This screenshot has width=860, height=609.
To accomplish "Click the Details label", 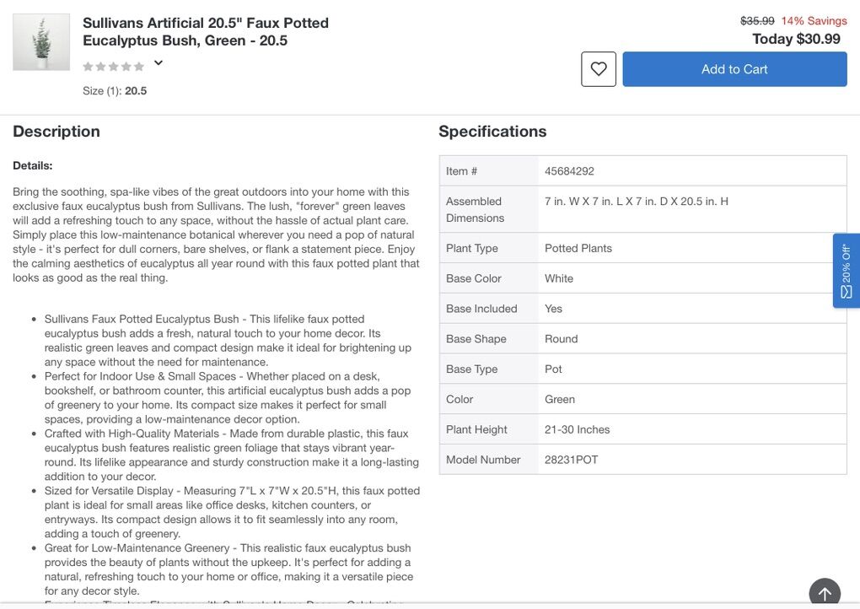I will tap(33, 165).
